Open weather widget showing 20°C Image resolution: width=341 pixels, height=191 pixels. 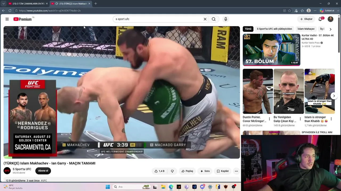point(13,187)
